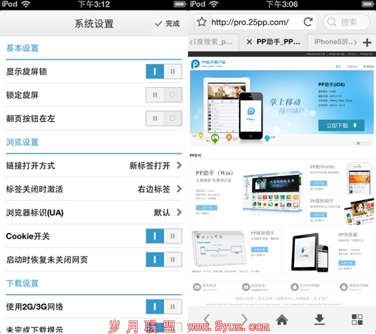Open the PP越狱助手 screenshot thumbnail
The width and height of the screenshot is (376, 334).
point(219,248)
